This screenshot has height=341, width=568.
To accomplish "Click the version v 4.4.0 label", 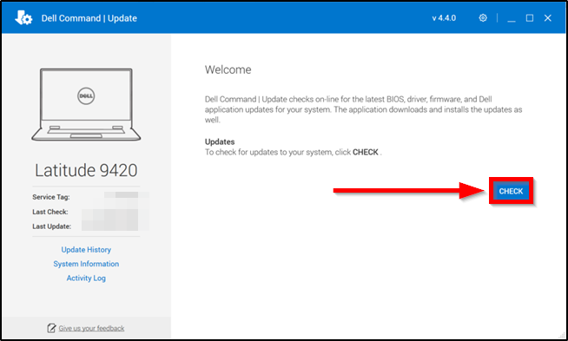I will [444, 18].
